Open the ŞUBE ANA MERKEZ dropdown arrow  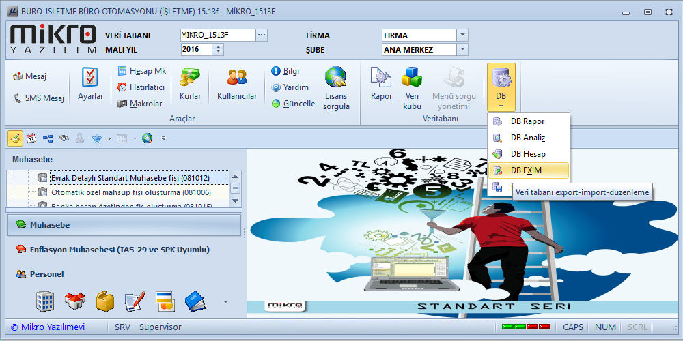click(462, 50)
